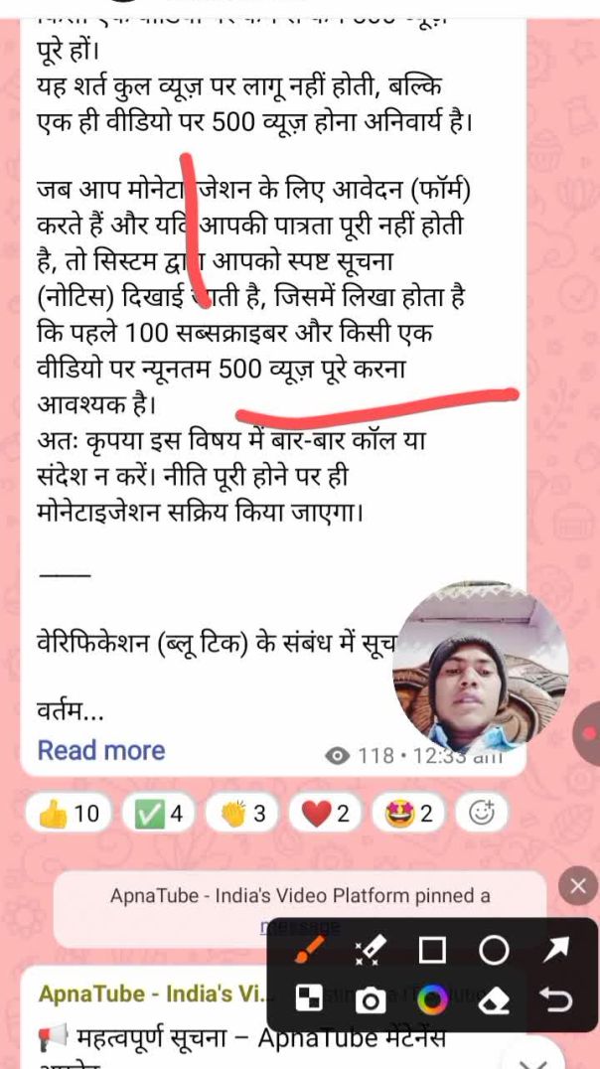Dismiss the pinned message notification
This screenshot has height=1069, width=600.
[577, 887]
